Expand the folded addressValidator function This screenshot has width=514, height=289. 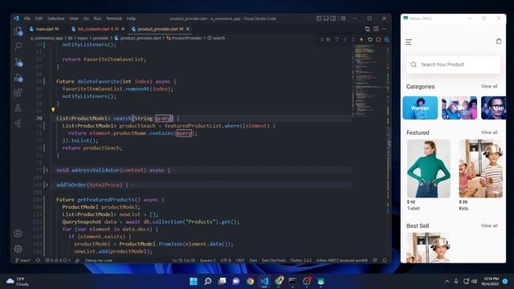[x=47, y=170]
